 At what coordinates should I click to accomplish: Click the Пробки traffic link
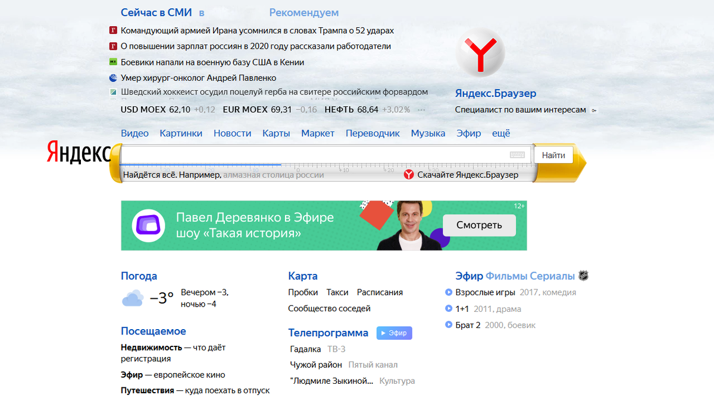303,292
